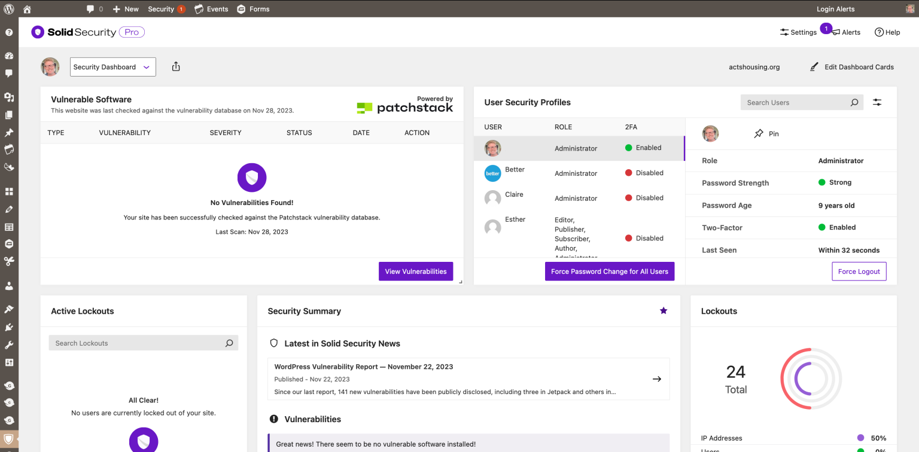
Task: Open the Events admin bar menu
Action: pos(211,8)
